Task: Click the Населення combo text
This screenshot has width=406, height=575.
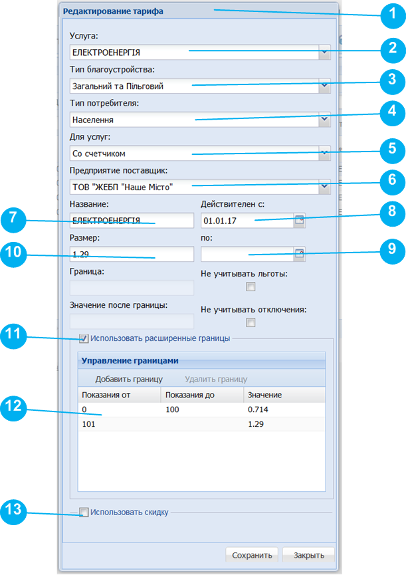Action: click(x=93, y=120)
